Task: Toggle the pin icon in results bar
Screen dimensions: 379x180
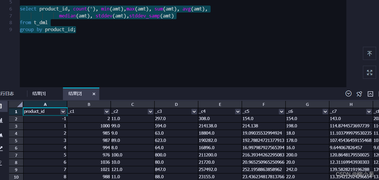Action: (359, 94)
